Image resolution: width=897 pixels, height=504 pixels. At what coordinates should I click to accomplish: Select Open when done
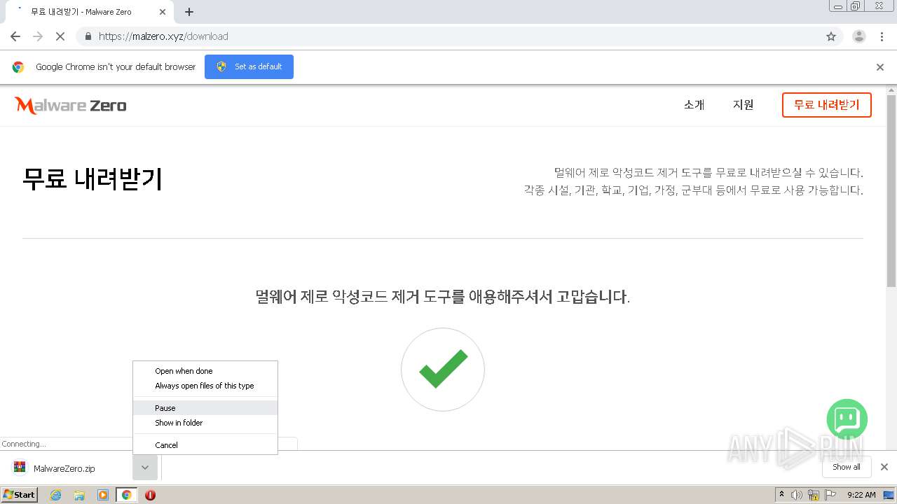[x=205, y=371]
